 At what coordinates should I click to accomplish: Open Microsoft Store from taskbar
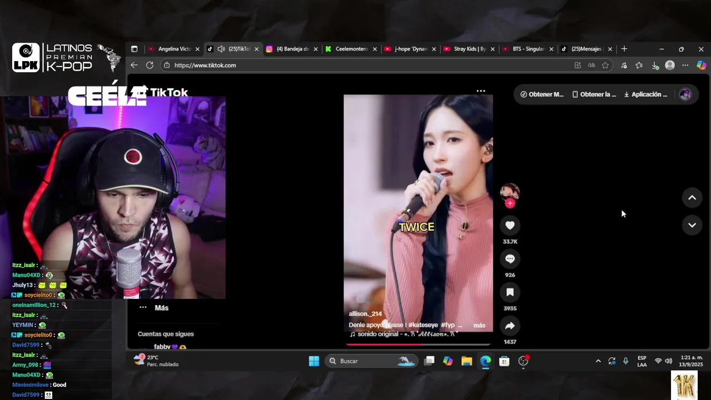(504, 361)
